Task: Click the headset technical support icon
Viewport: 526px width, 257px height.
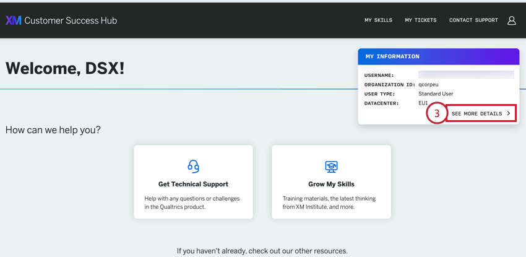Action: click(193, 166)
